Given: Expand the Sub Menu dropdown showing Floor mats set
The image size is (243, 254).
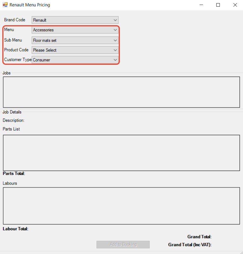Looking at the screenshot, I should pyautogui.click(x=75, y=40).
